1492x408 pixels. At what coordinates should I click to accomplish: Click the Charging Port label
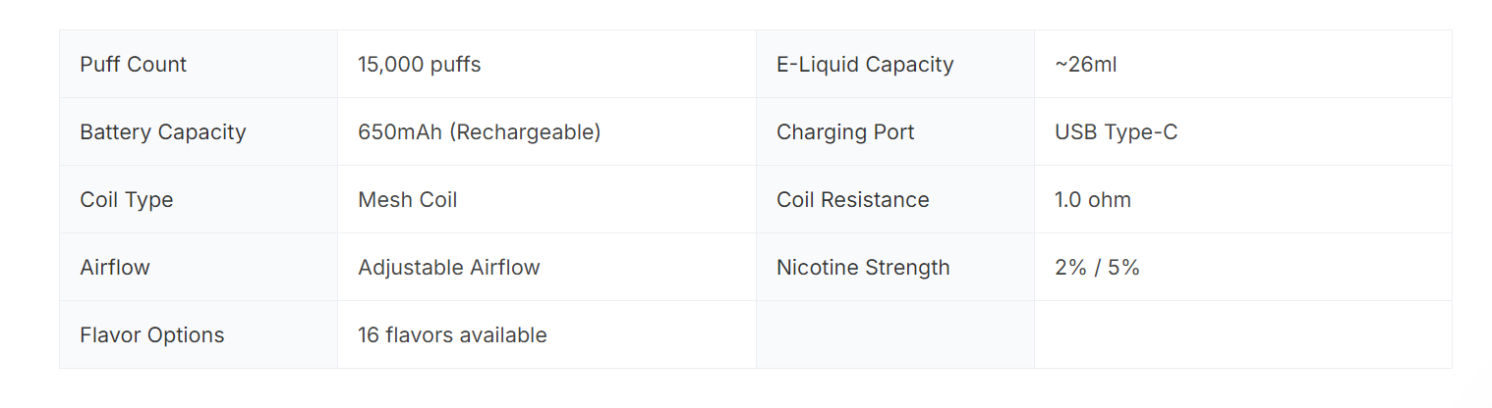point(845,131)
